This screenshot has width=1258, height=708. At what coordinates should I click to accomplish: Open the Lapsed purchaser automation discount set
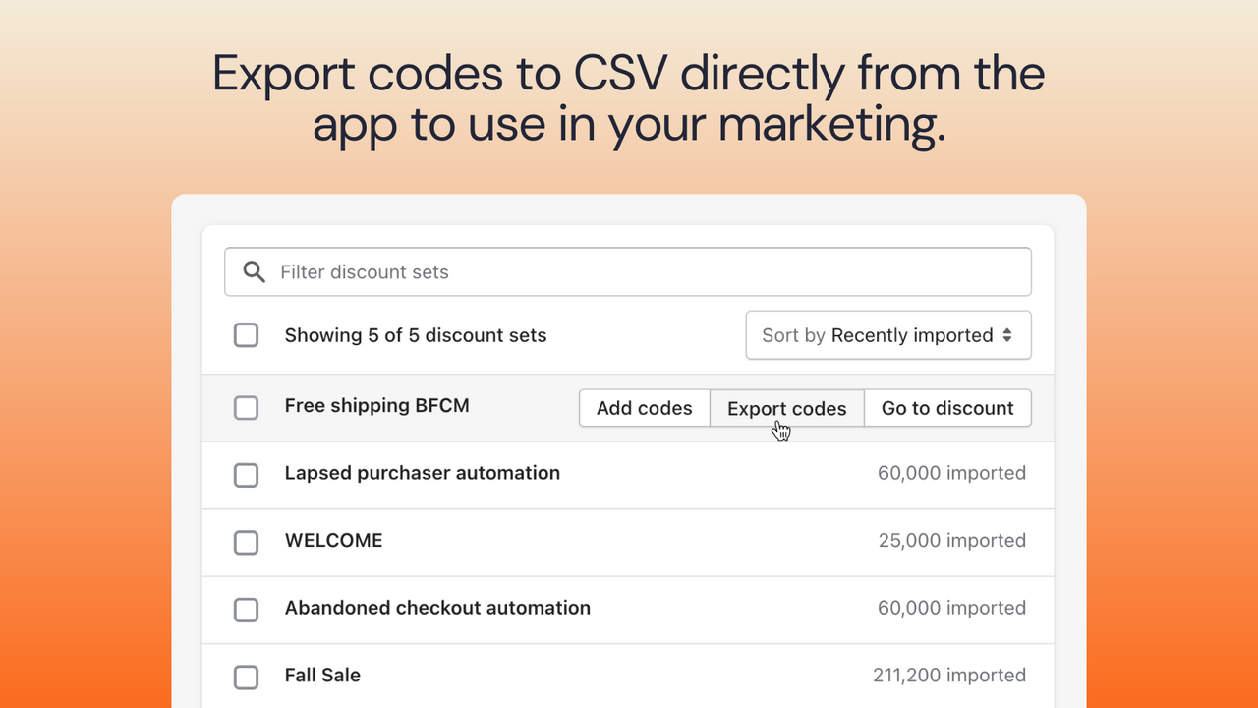[422, 473]
